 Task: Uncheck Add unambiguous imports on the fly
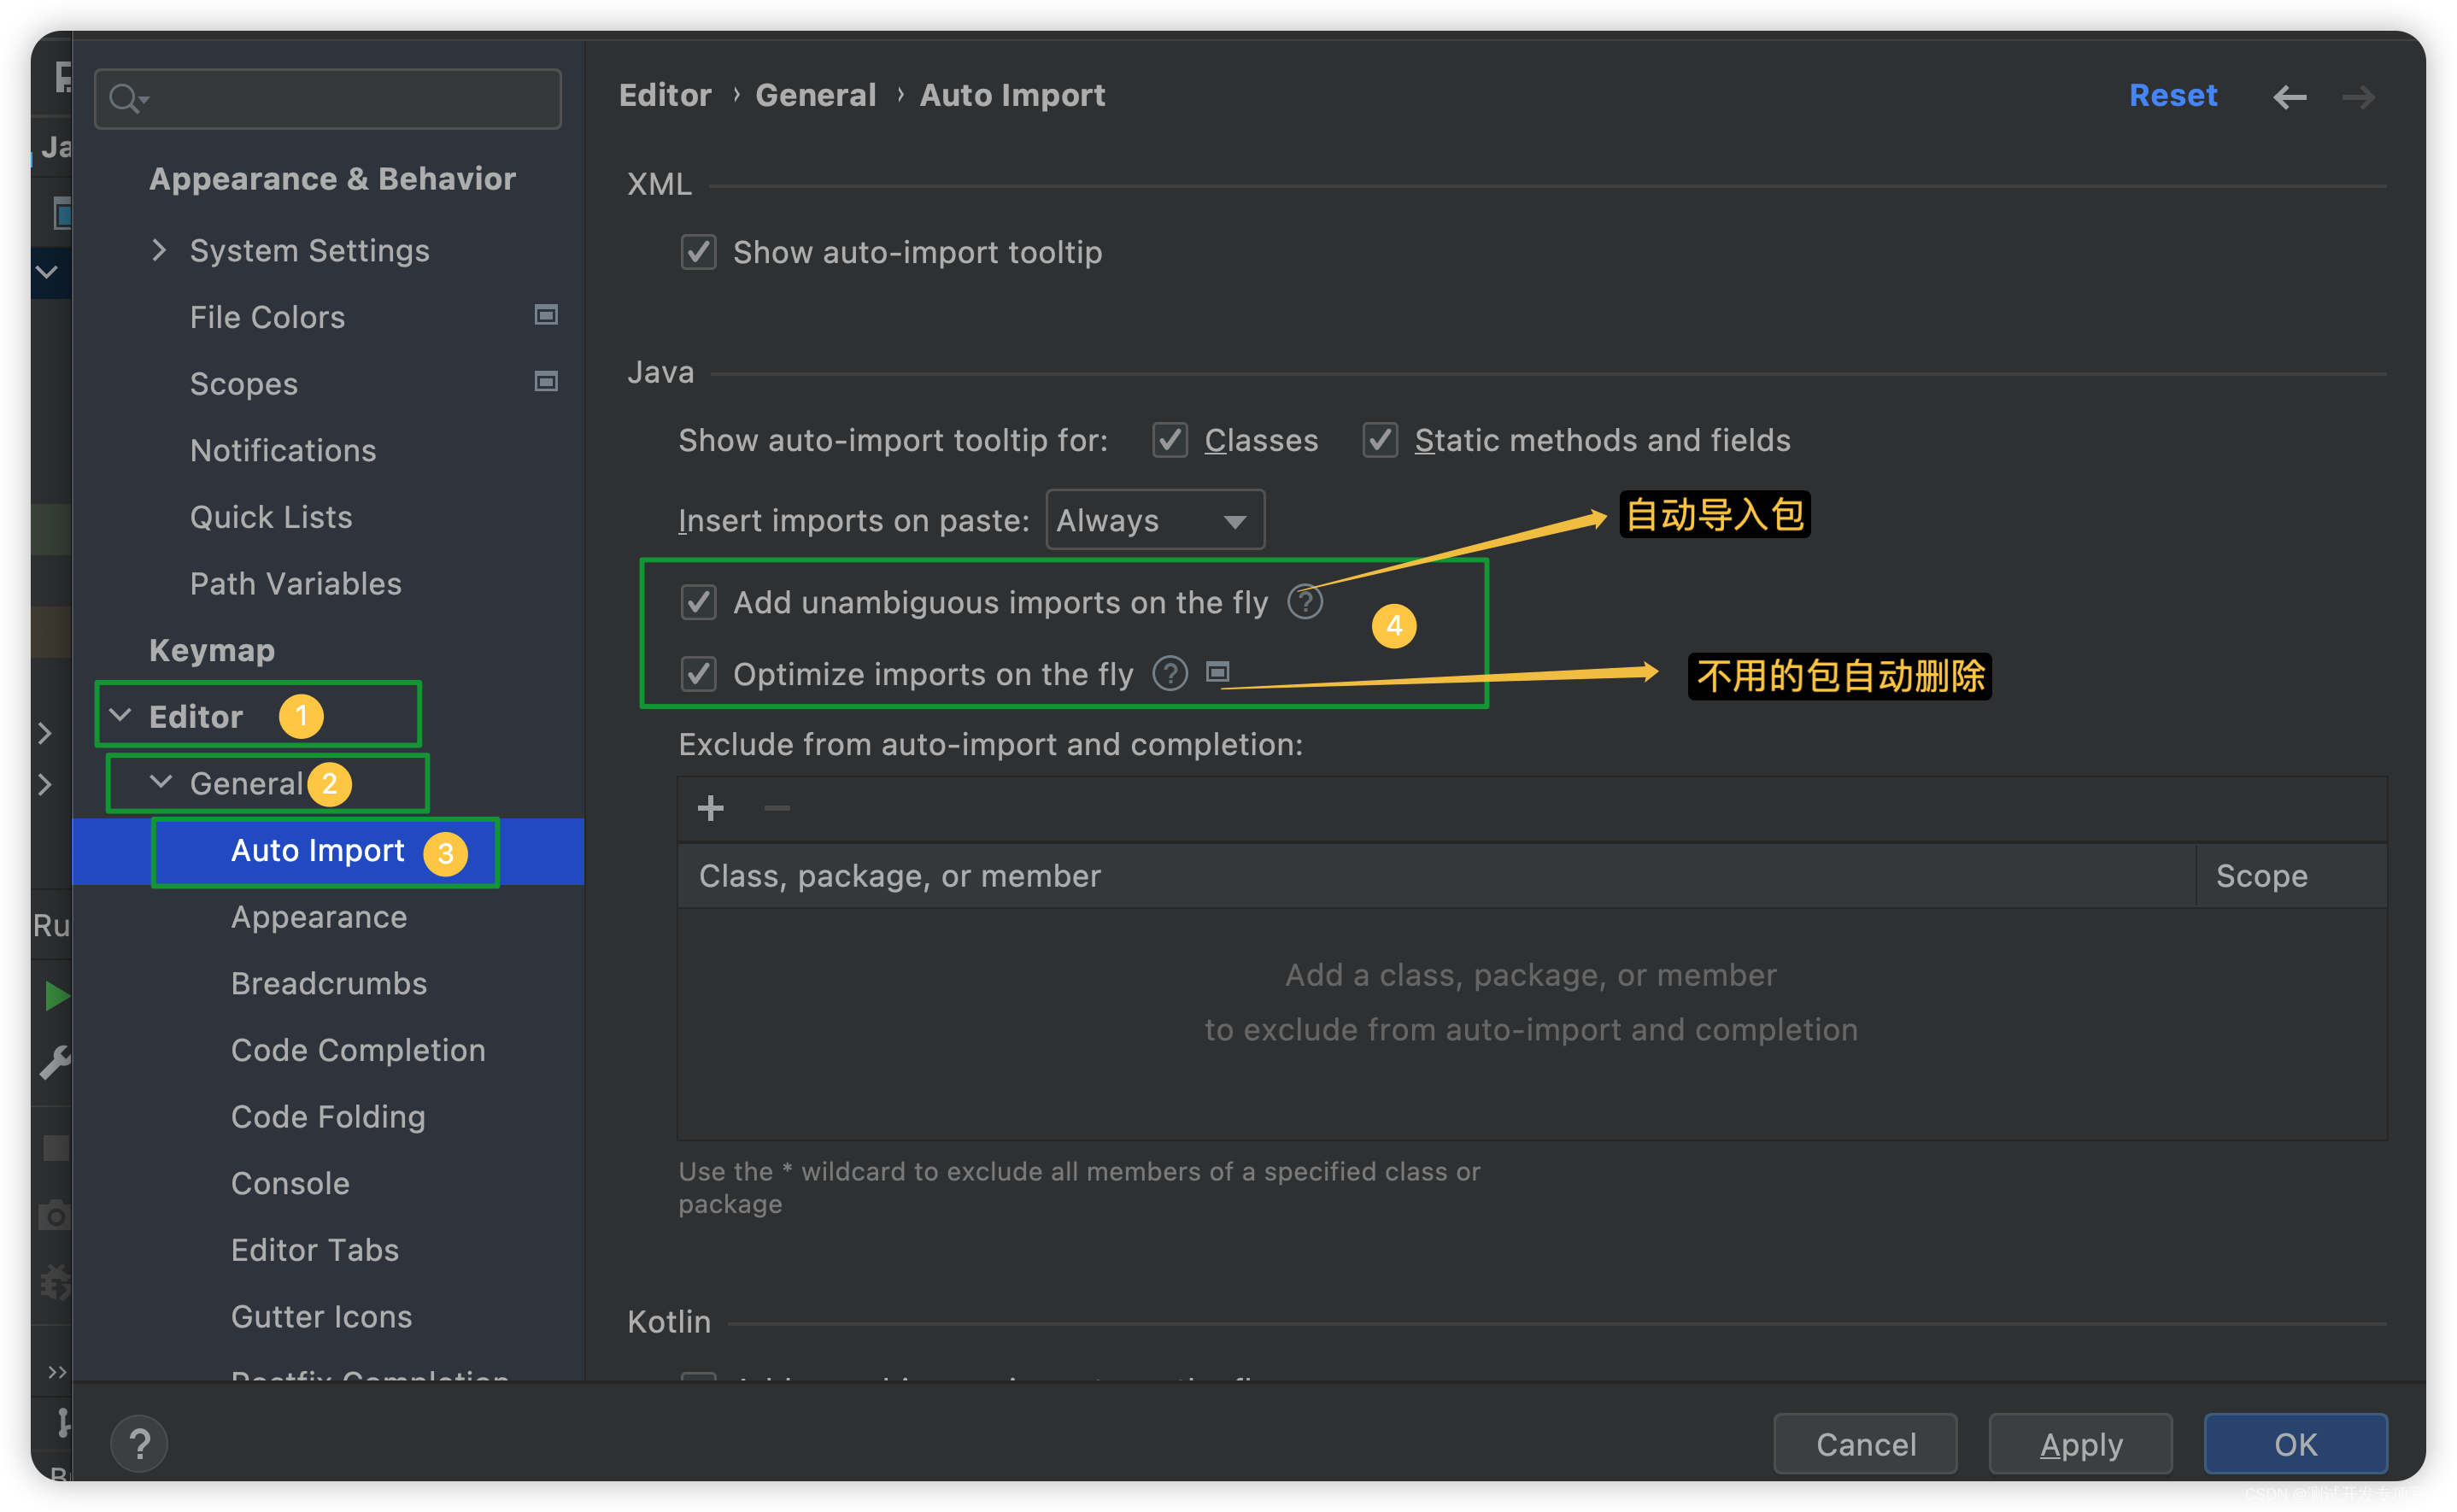click(698, 602)
